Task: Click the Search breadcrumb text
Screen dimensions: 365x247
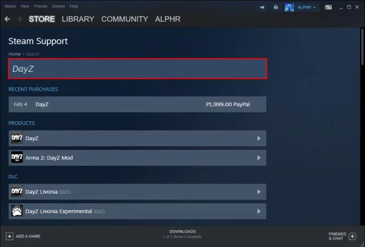Action: 33,54
